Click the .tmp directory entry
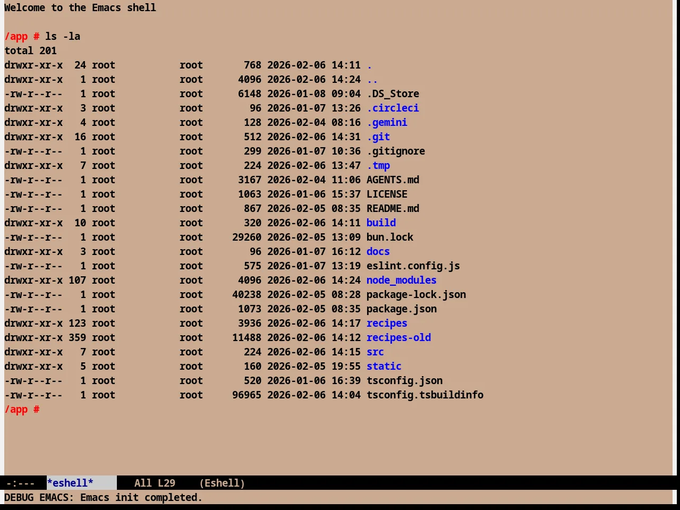 pos(378,166)
